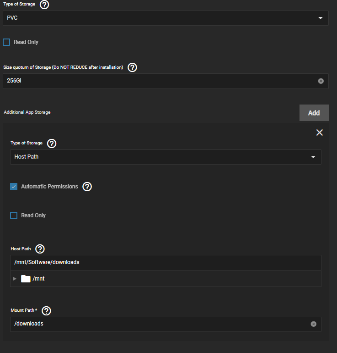Add another Additional App Storage entry
Image resolution: width=337 pixels, height=353 pixels.
tap(314, 113)
